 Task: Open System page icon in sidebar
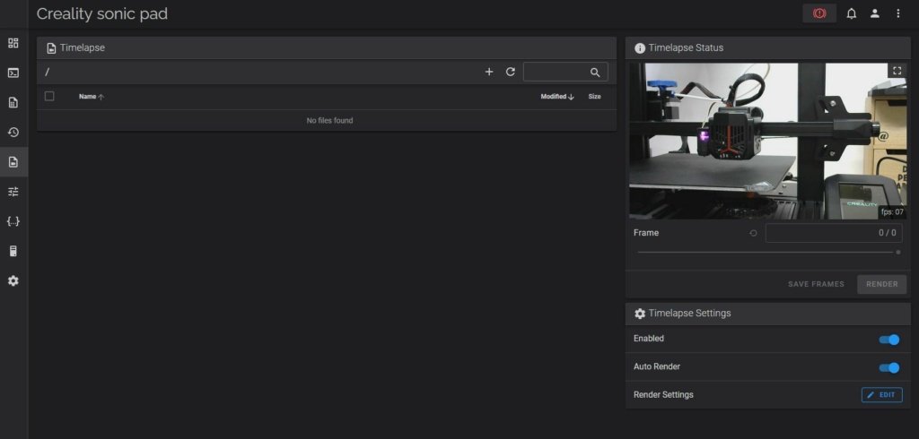[13, 251]
